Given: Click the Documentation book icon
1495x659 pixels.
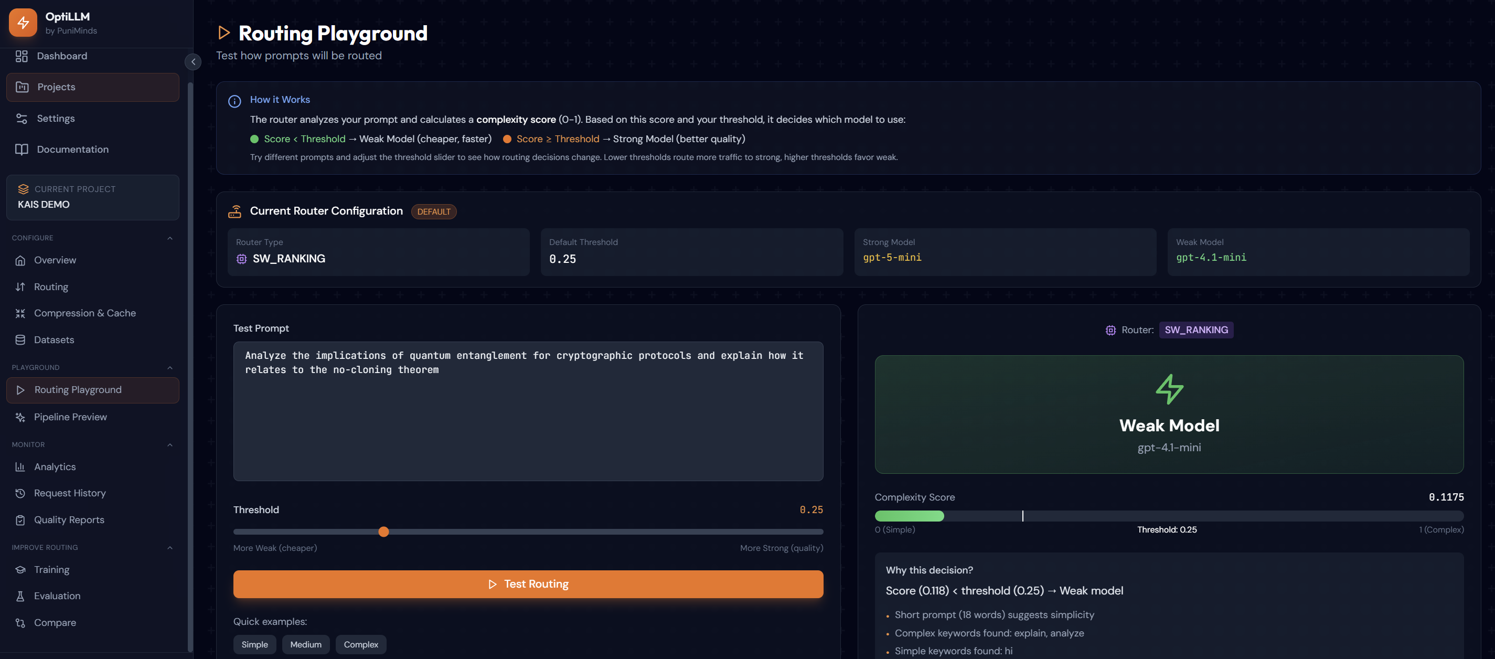Looking at the screenshot, I should pyautogui.click(x=22, y=149).
